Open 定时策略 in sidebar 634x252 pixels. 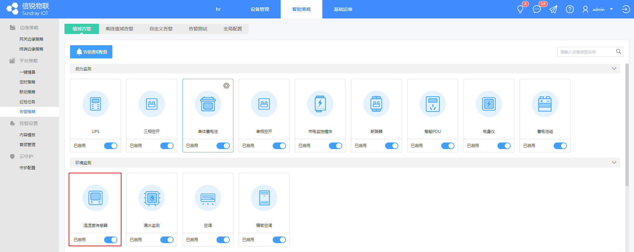27,82
